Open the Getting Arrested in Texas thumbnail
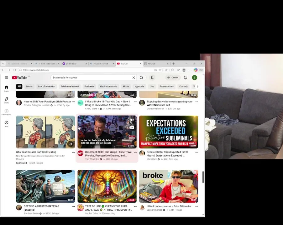The height and width of the screenshot is (225, 283). [45, 186]
